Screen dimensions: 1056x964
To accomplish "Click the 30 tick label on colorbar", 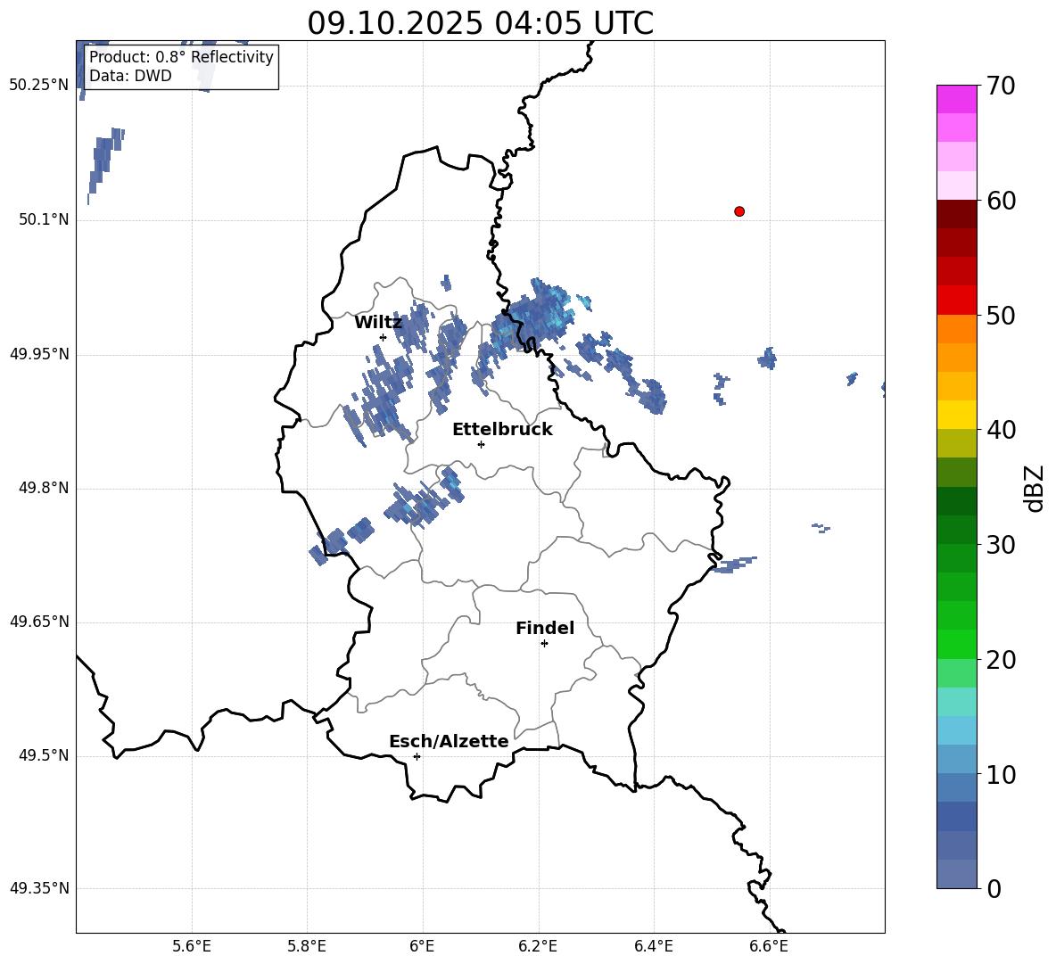I will [1001, 545].
